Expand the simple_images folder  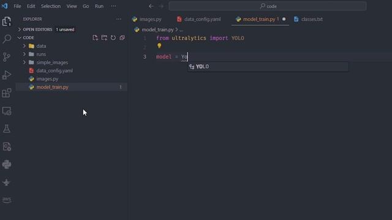click(24, 62)
